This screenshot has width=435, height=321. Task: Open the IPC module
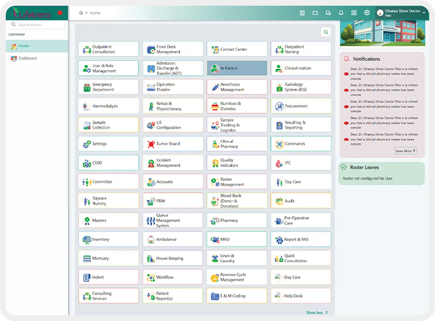pos(301,163)
